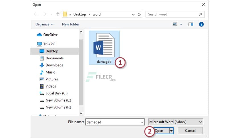Open Music in the sidebar
Image resolution: width=238 pixels, height=138 pixels.
click(50, 72)
